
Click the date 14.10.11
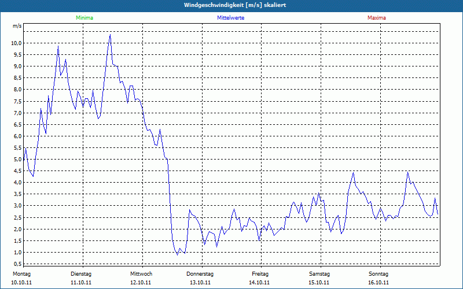(259, 283)
